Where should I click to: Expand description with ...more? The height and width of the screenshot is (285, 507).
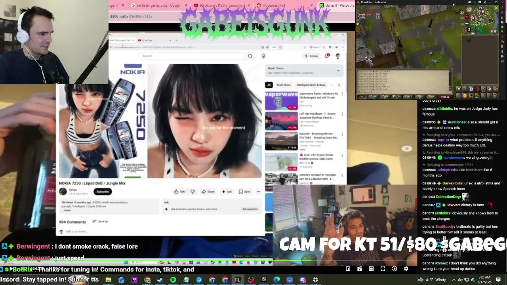(x=66, y=210)
